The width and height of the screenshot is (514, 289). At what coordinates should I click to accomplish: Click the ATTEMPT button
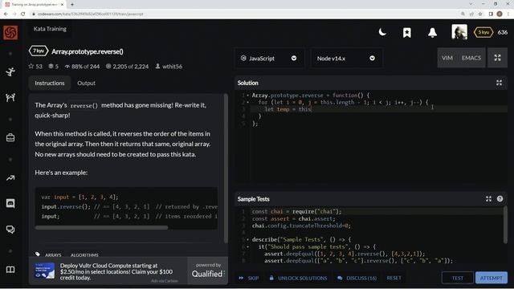491,278
